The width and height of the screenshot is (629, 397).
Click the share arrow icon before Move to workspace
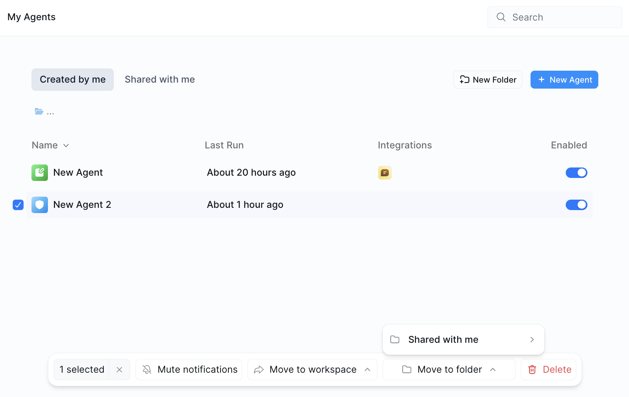[x=258, y=369]
